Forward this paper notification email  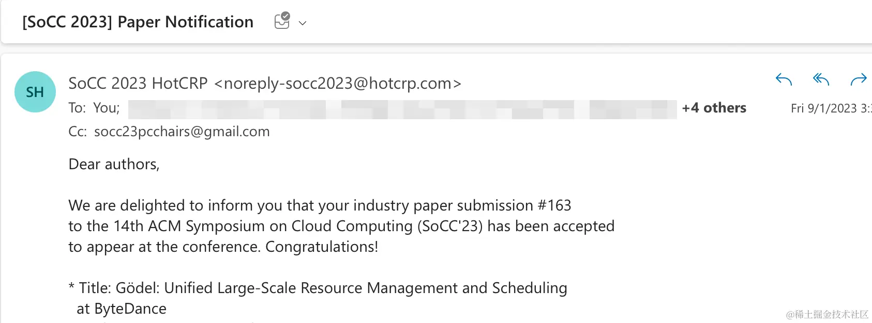tap(859, 79)
